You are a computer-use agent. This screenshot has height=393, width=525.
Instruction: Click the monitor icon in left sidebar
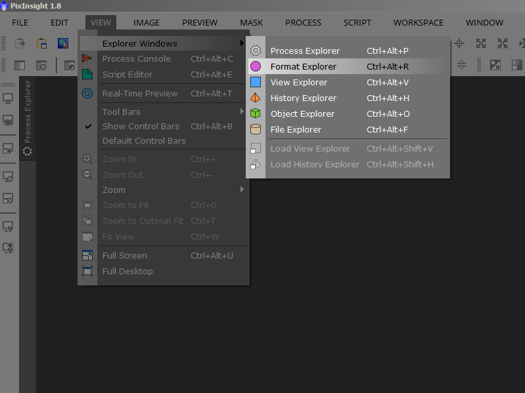coord(8,98)
